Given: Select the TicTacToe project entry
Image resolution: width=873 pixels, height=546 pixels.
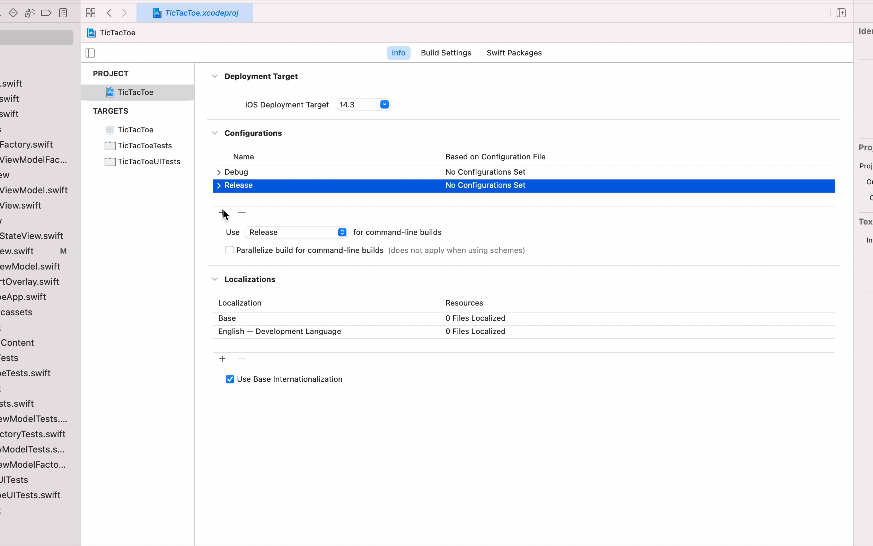Looking at the screenshot, I should coord(138,93).
